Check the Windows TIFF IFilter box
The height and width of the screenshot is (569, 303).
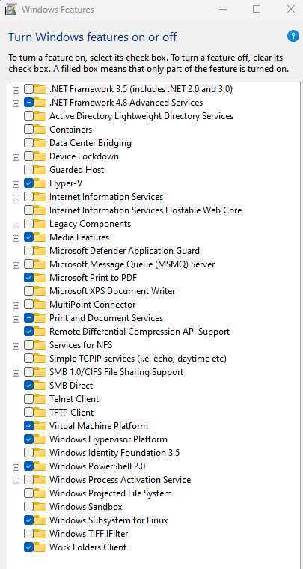(28, 533)
